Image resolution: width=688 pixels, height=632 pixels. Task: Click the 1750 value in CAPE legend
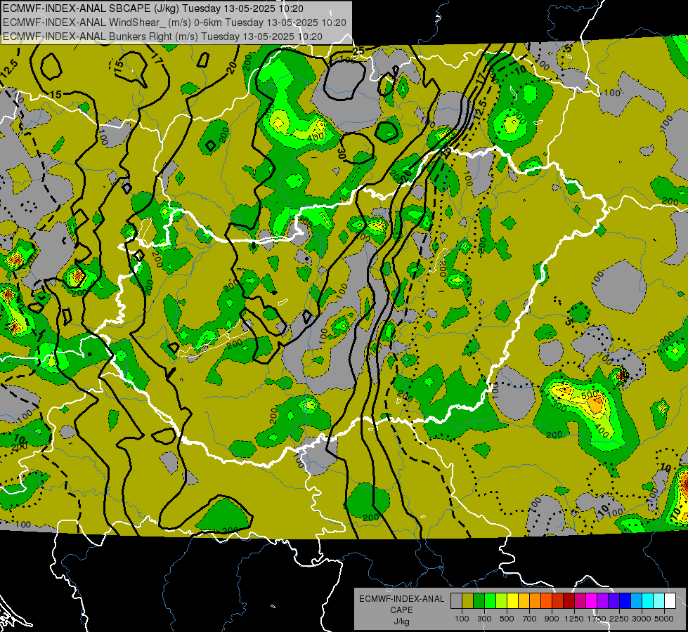(597, 619)
